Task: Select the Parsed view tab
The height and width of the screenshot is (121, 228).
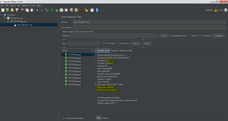Action: 105,118
